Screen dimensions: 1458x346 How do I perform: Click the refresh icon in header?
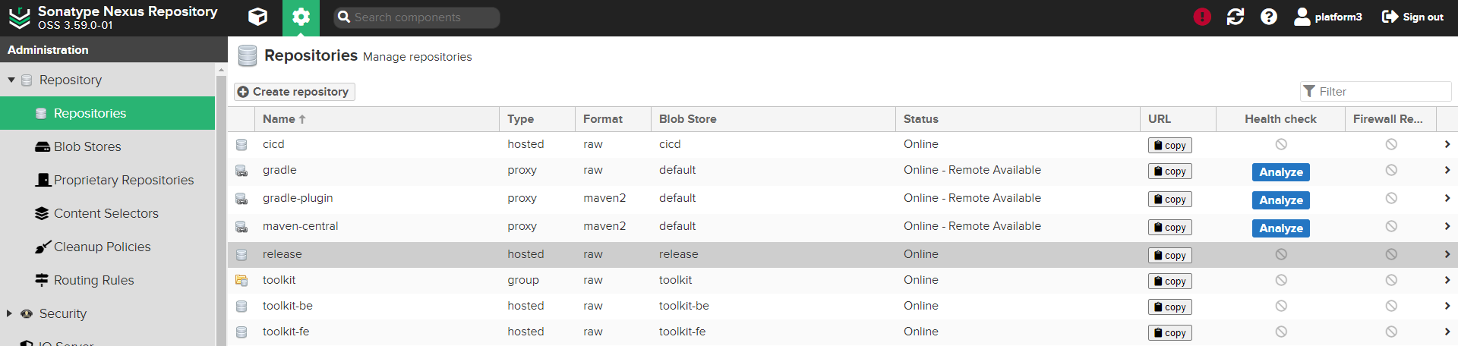[x=1236, y=17]
